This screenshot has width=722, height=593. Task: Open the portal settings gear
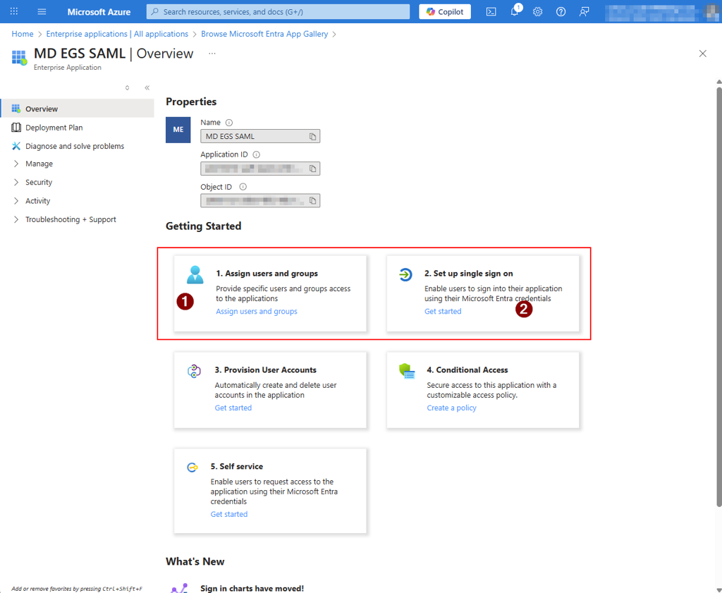538,11
